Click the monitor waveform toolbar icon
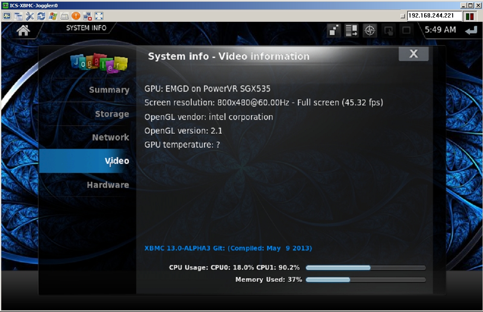483x312 pixels. click(x=7, y=16)
